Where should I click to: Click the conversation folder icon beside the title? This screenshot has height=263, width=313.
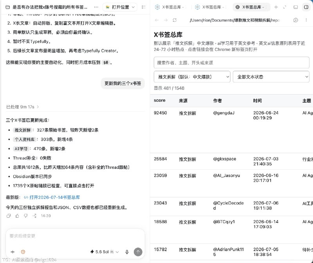click(7, 7)
